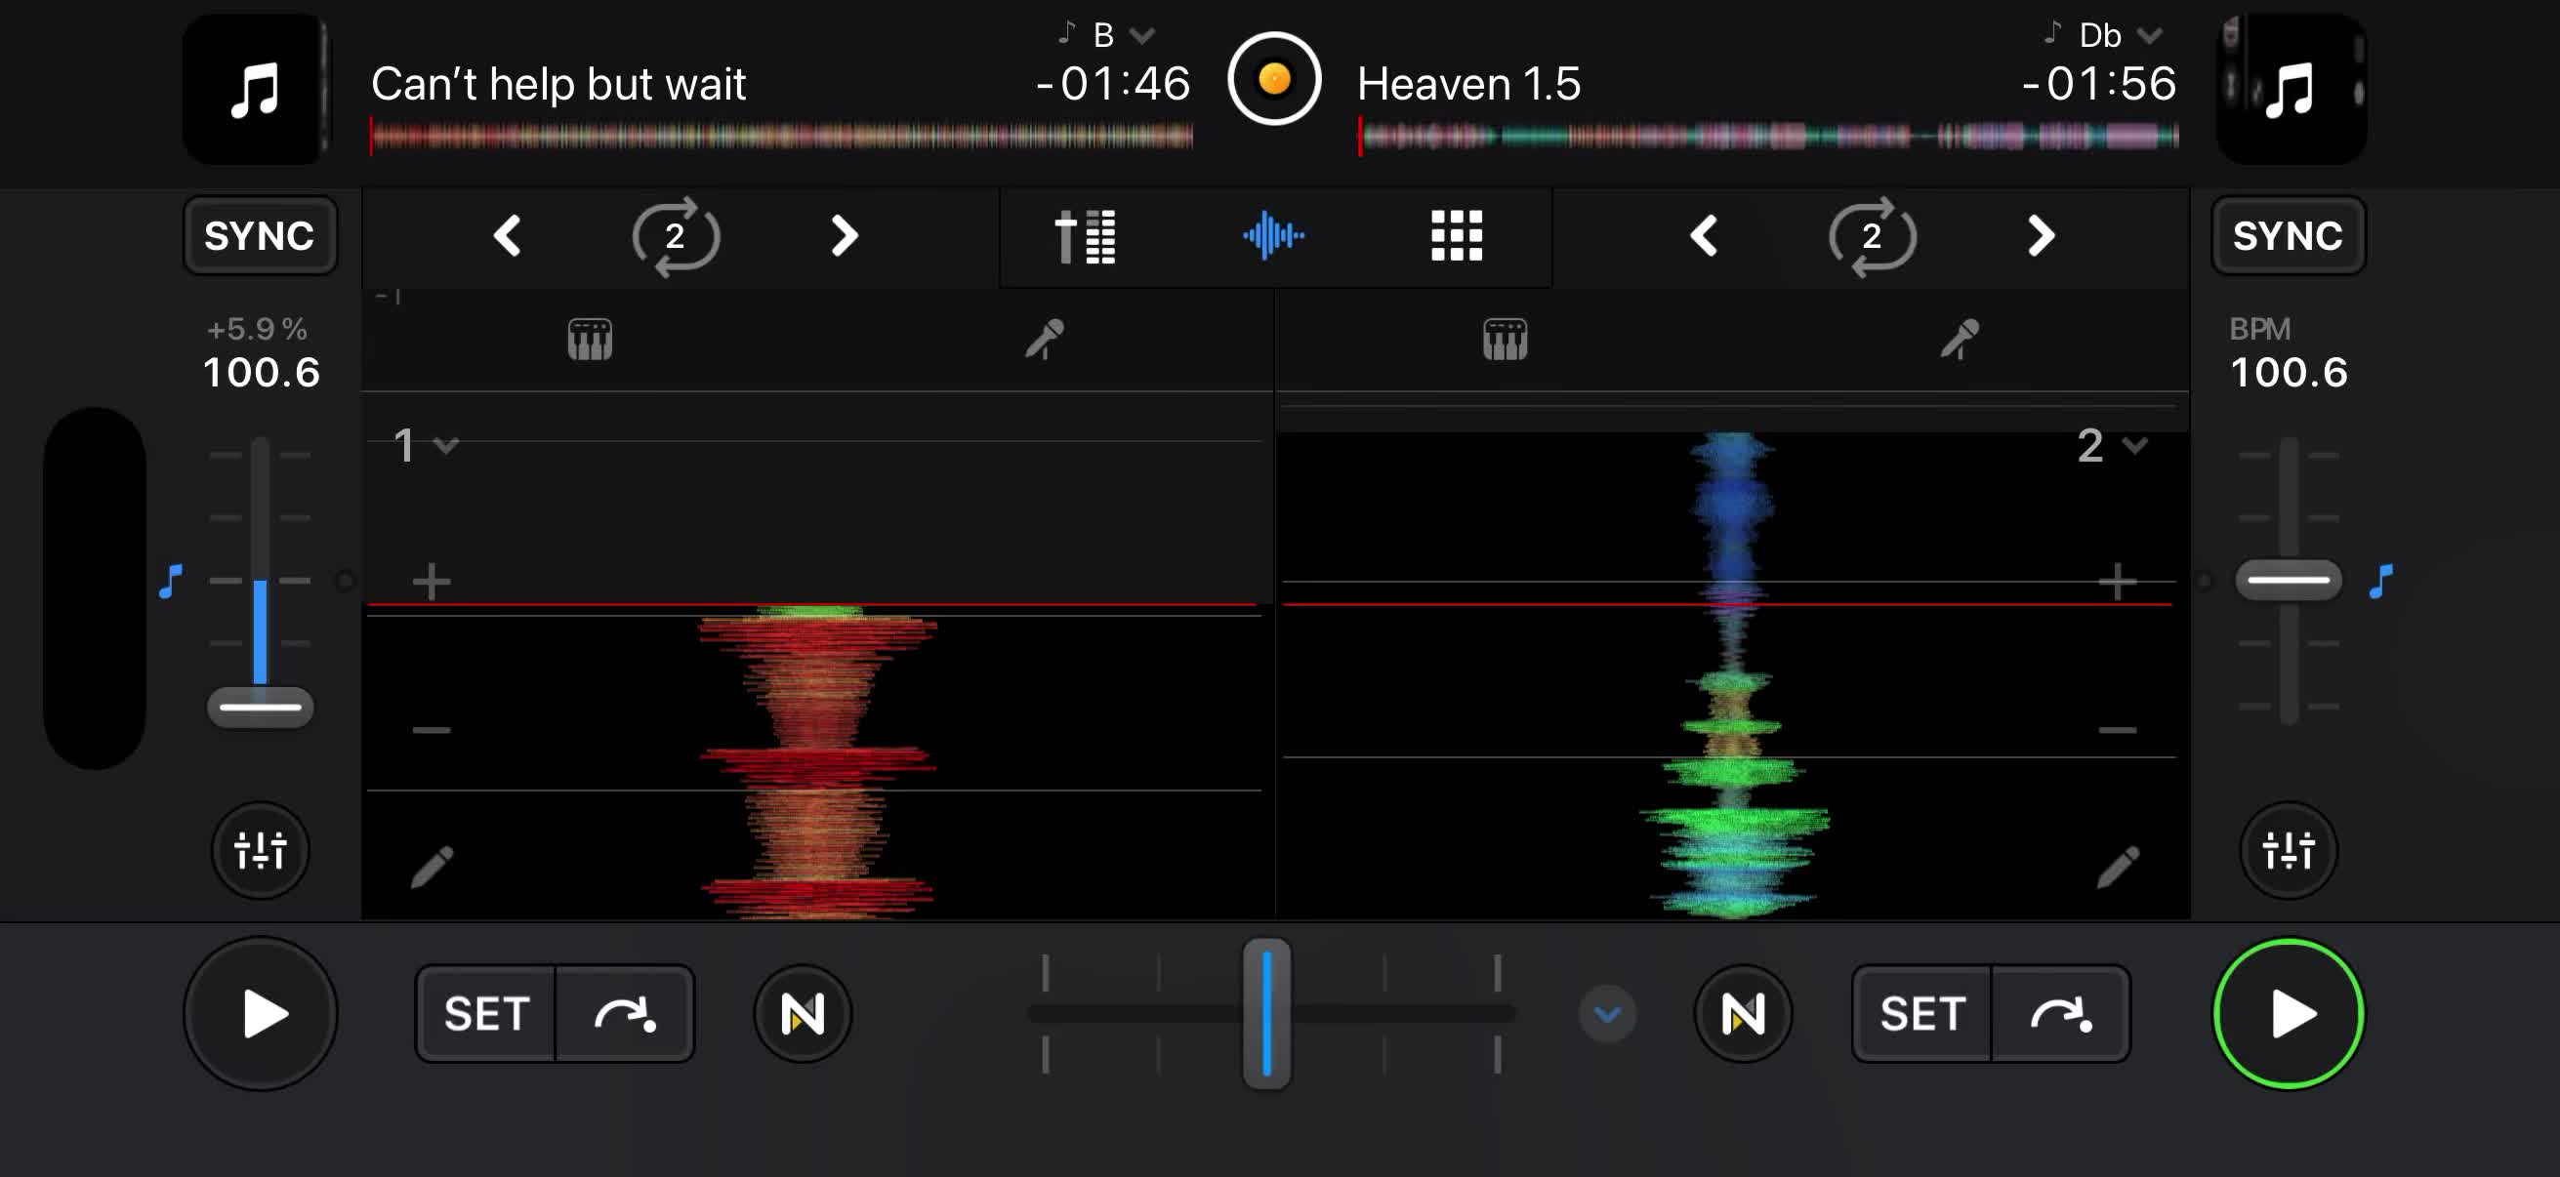Zoom out deck 1 waveform with minus
This screenshot has height=1177, width=2560.
pos(432,730)
